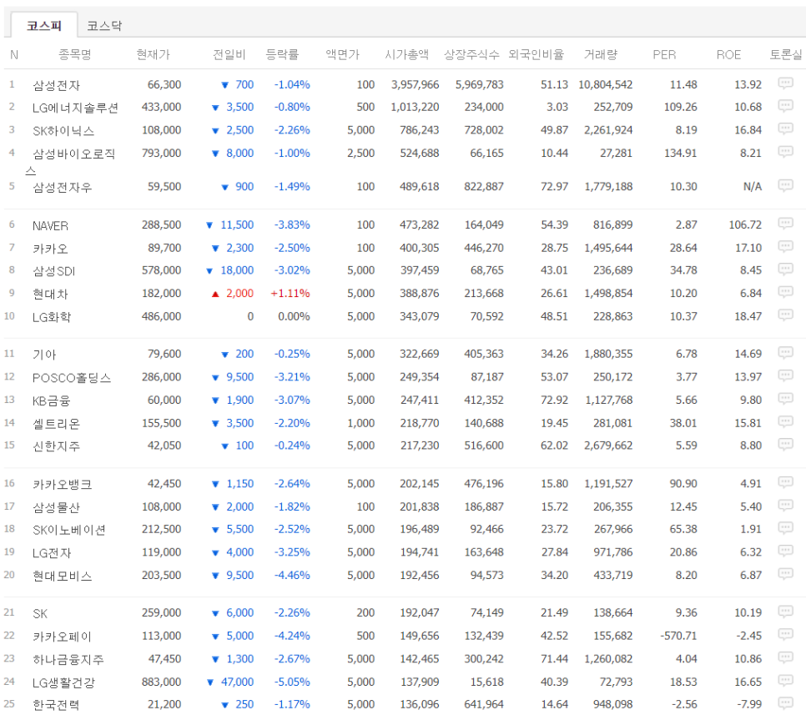Viewport: 806px width, 720px height.
Task: Go to SK하이닉스 stock page
Action: coord(63,130)
